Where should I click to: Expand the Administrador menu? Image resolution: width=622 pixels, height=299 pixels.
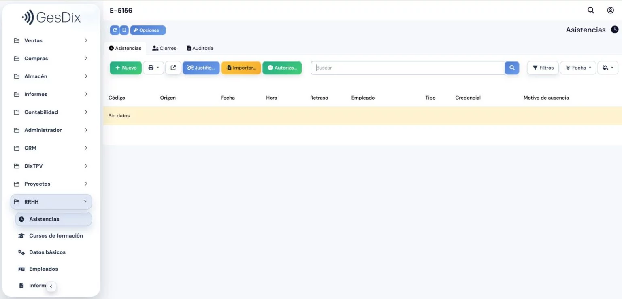click(51, 130)
